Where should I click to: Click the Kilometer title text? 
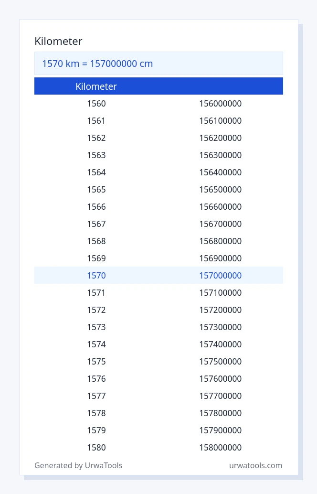[58, 41]
